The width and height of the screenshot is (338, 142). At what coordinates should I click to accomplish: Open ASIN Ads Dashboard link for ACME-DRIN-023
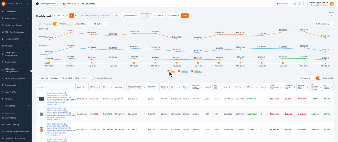click(x=56, y=117)
